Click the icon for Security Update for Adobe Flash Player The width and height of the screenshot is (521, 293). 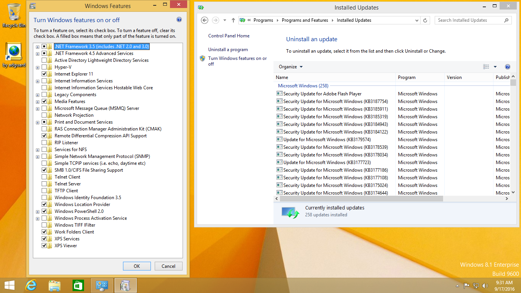click(x=279, y=94)
